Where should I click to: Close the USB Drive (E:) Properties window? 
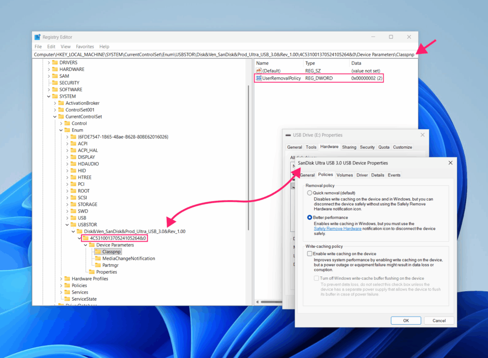[422, 135]
